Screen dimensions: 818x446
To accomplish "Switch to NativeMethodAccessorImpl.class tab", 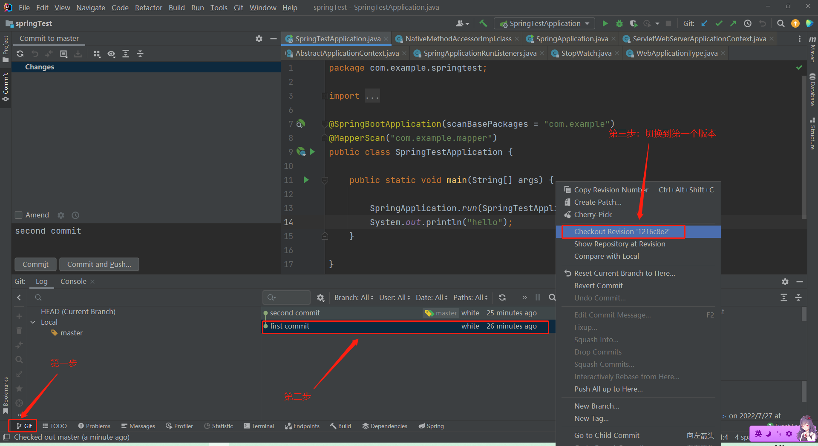I will click(x=458, y=39).
